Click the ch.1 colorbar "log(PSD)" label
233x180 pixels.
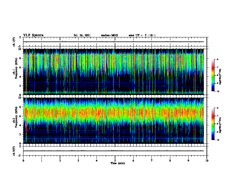(220, 76)
